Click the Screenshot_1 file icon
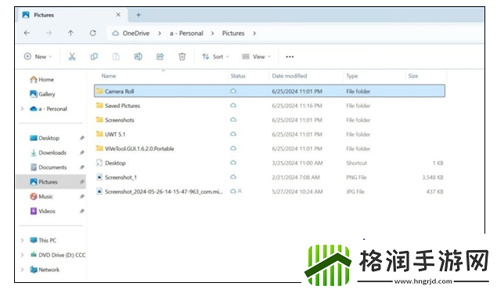The width and height of the screenshot is (497, 290). (x=99, y=177)
